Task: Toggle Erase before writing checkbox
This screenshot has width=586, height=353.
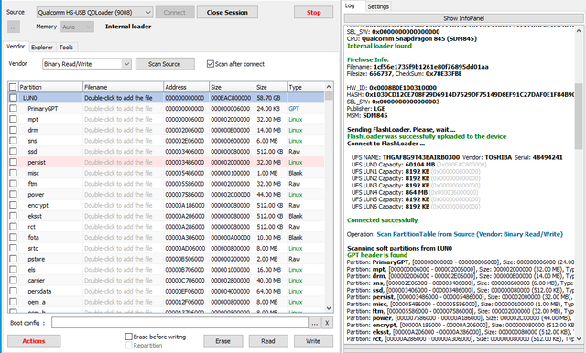Action: coord(128,337)
